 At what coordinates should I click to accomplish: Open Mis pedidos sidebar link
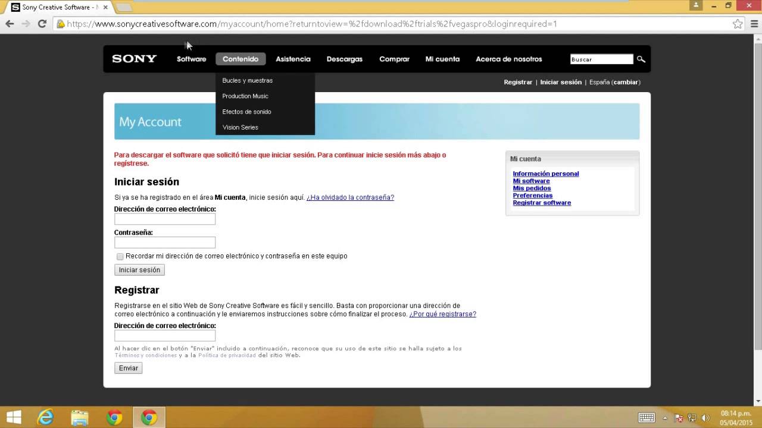[532, 188]
